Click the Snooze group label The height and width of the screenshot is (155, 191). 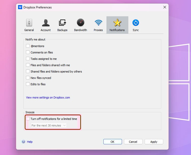(30, 112)
